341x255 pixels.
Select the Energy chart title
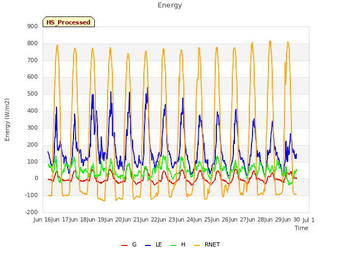(x=170, y=5)
